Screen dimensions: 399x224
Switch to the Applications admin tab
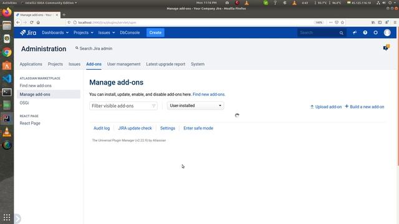[31, 64]
